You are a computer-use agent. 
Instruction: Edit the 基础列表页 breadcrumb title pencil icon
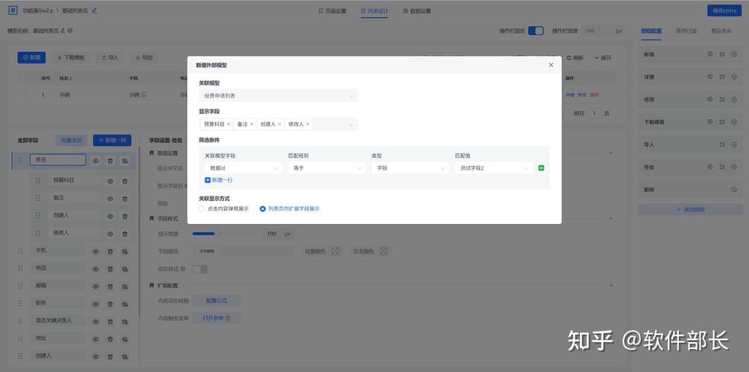click(x=94, y=10)
